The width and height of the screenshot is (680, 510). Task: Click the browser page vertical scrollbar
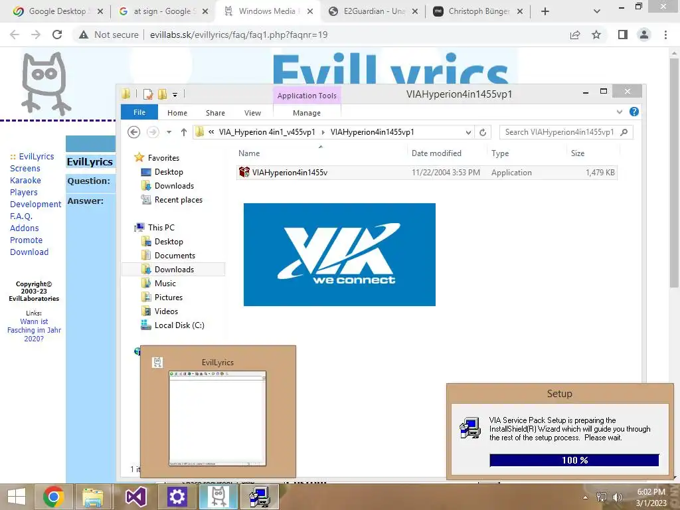(x=674, y=173)
